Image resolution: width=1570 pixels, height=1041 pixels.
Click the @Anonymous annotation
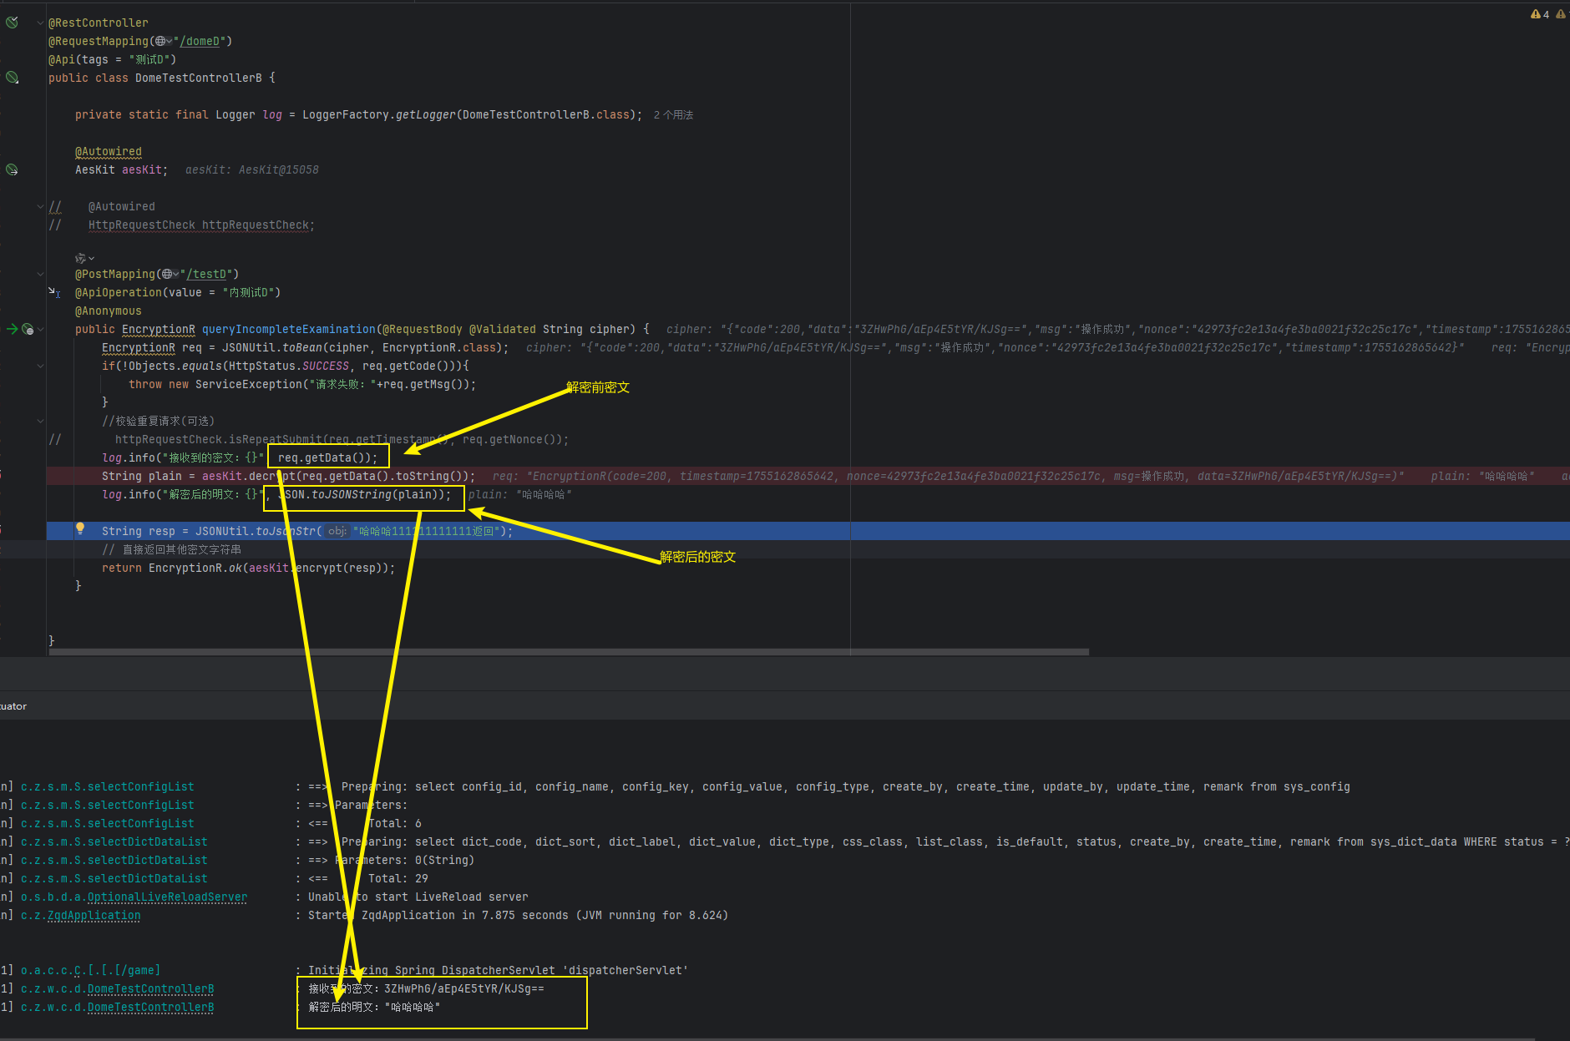tap(109, 311)
